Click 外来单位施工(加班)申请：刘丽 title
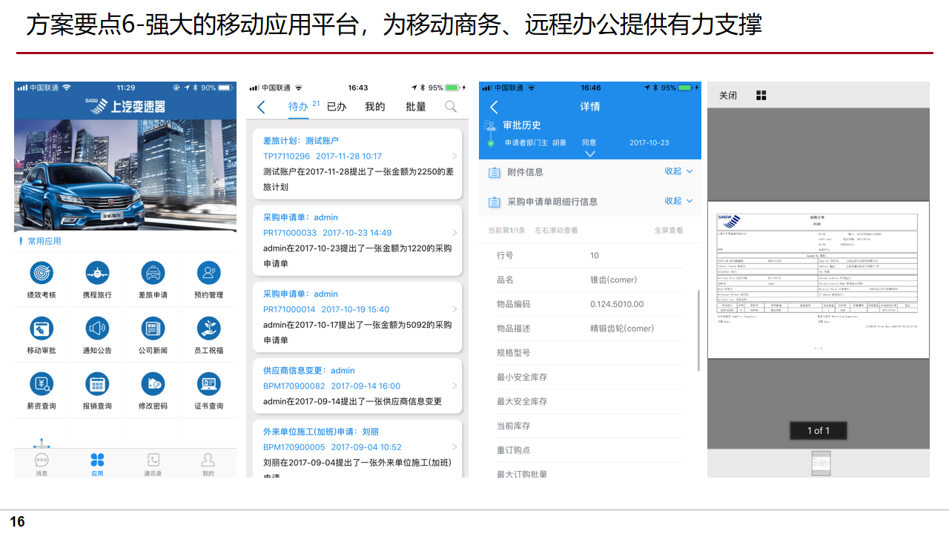This screenshot has height=534, width=949. pos(321,431)
